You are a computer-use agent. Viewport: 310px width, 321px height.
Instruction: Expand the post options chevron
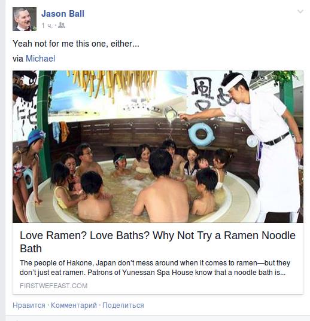[x=300, y=11]
